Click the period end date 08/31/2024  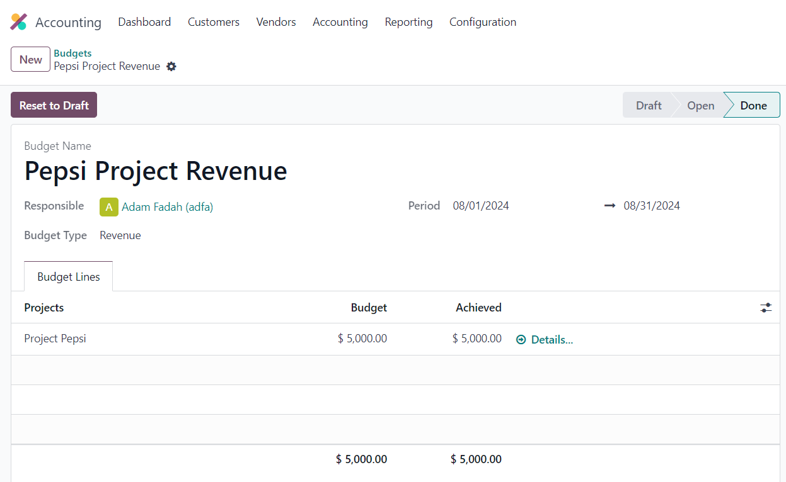tap(652, 206)
